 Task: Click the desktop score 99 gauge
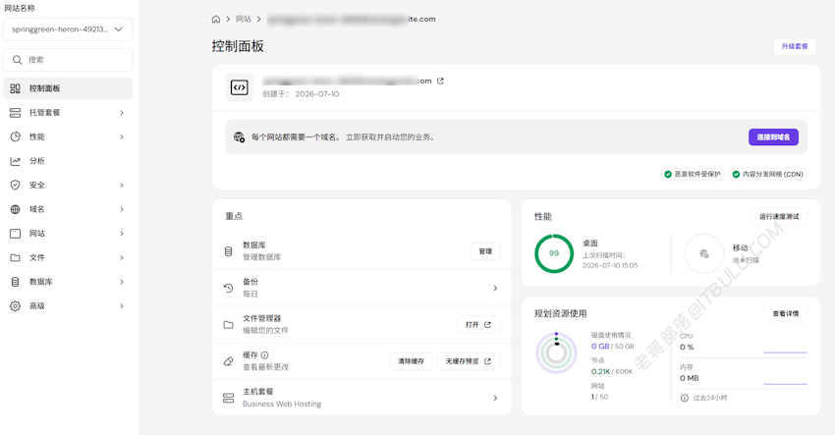click(x=554, y=253)
